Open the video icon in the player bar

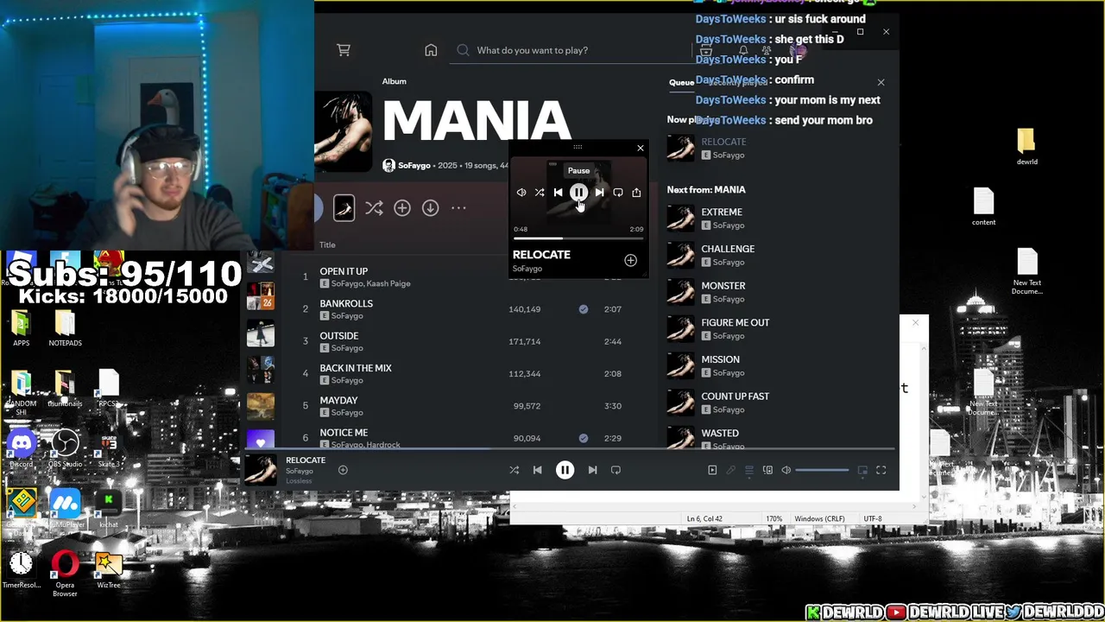click(712, 470)
